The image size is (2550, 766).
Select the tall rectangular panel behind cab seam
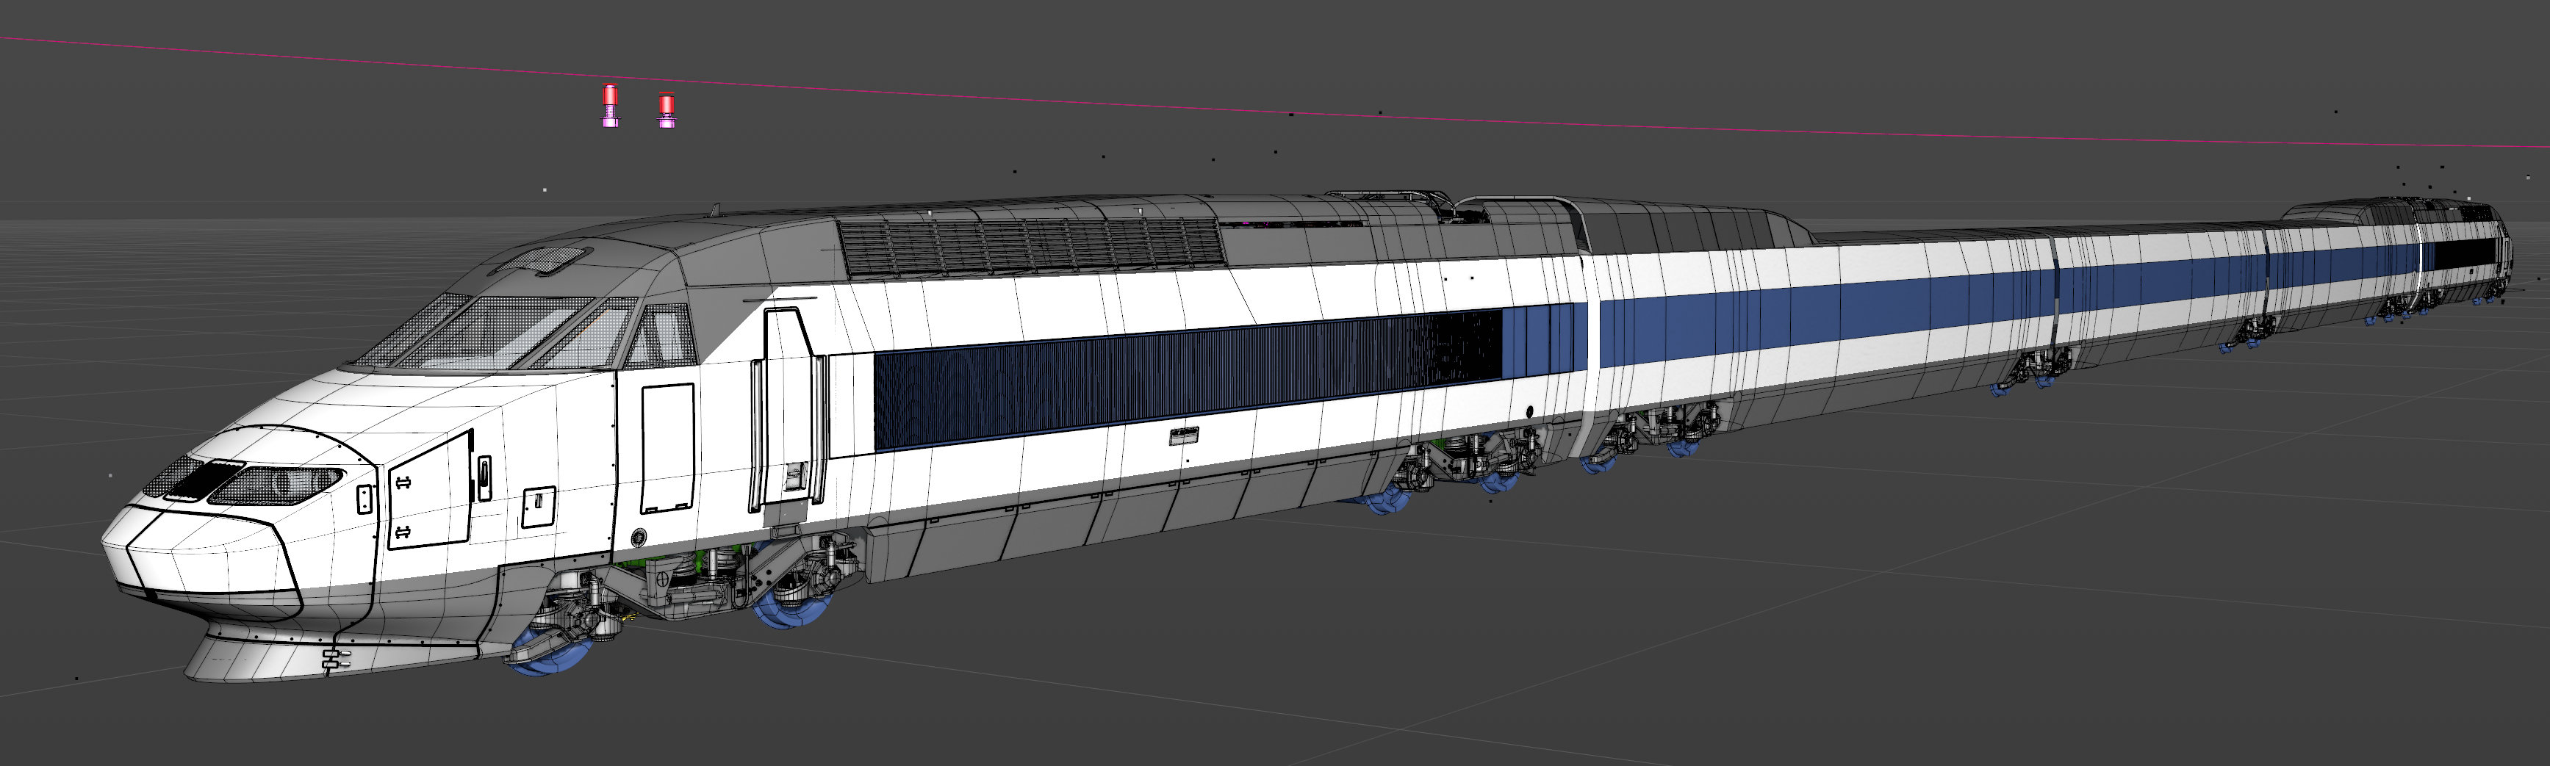(x=667, y=448)
